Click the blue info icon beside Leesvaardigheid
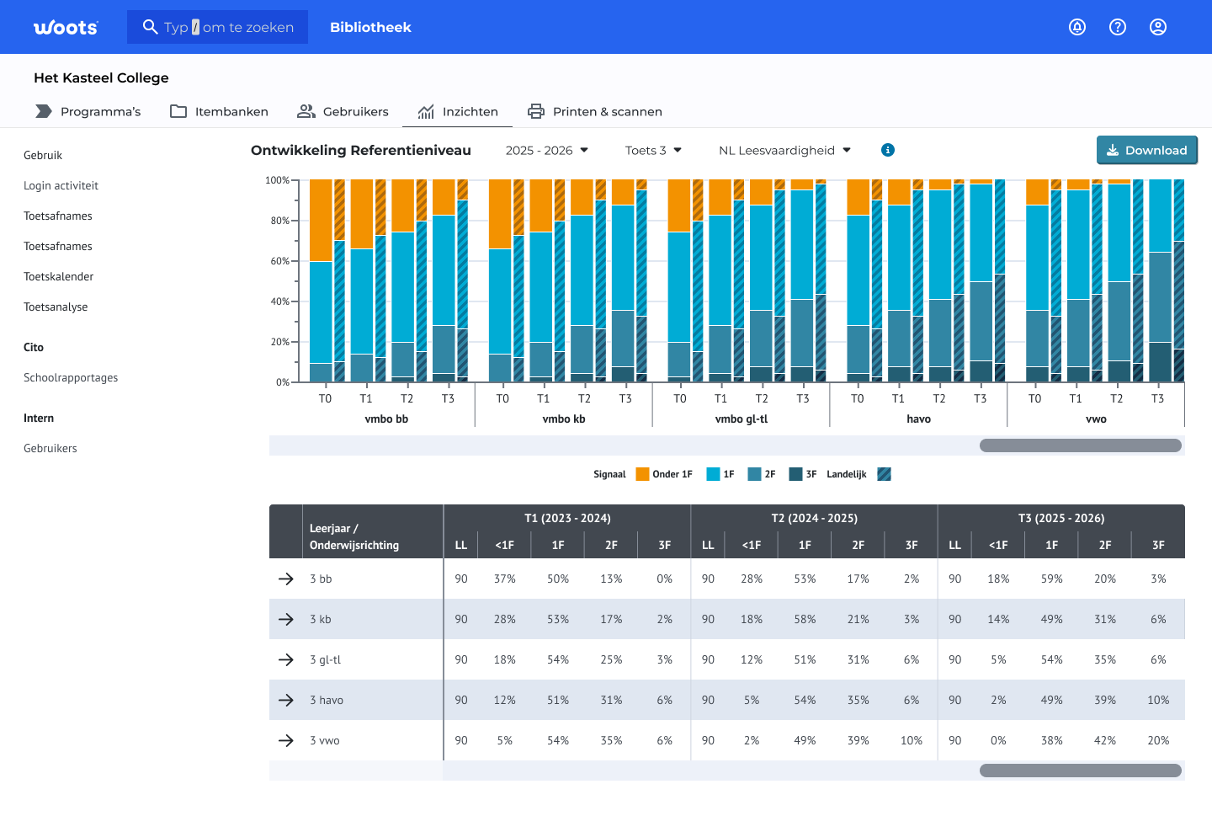This screenshot has height=832, width=1212. 887,150
